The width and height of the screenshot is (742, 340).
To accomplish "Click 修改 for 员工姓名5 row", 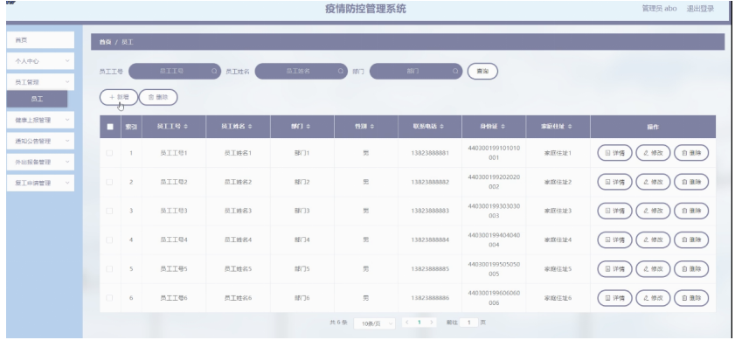I will click(x=653, y=269).
